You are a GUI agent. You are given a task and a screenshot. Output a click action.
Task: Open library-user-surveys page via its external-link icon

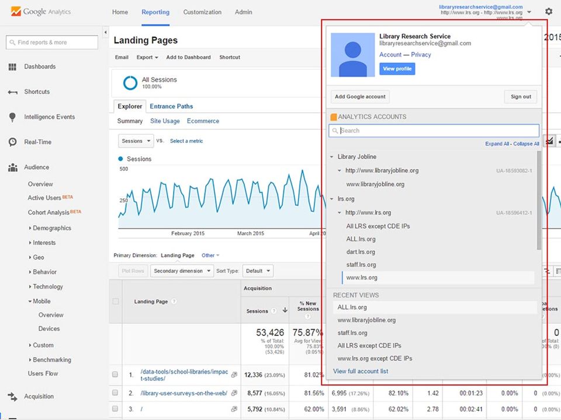pyautogui.click(x=234, y=393)
